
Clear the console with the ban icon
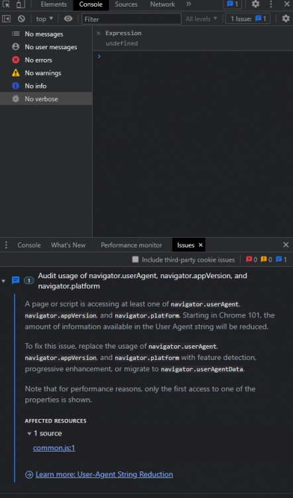(x=21, y=19)
